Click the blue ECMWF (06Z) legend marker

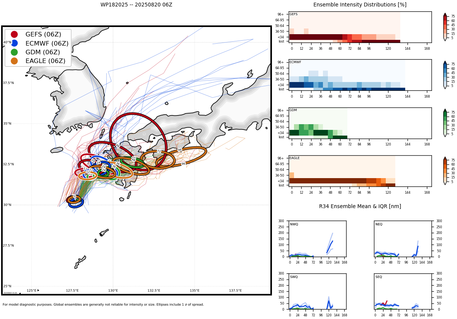(x=14, y=43)
